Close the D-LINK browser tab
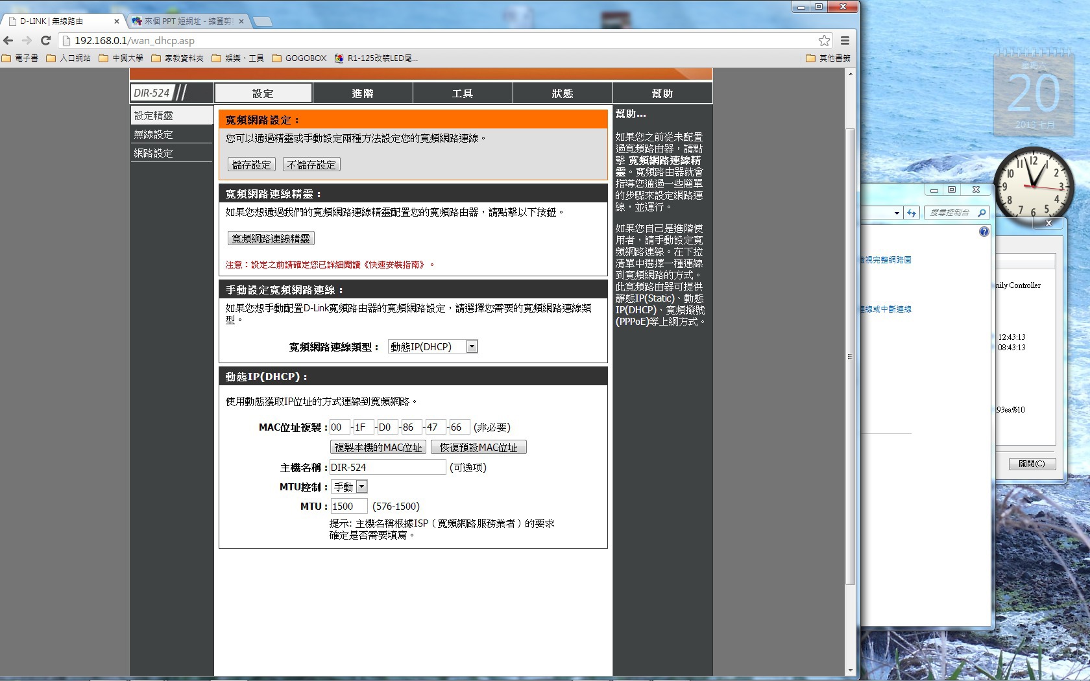1090x681 pixels. coord(117,21)
